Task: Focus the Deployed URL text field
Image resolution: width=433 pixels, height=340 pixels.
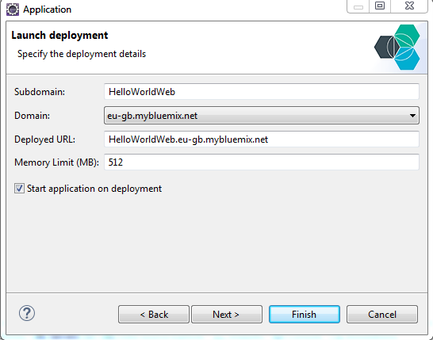Action: [262, 139]
